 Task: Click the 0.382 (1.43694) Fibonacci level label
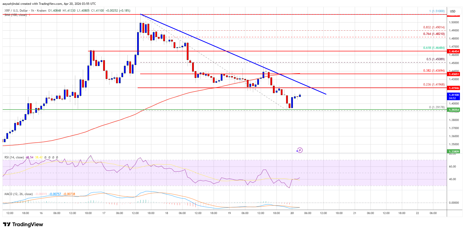[x=434, y=71]
